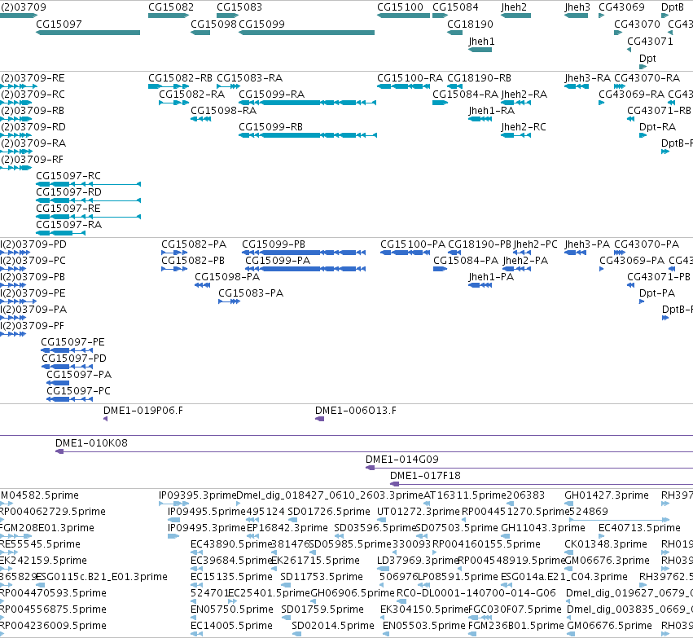
Task: Click the DME1-006O13.F arrow glyph
Action: pos(319,419)
